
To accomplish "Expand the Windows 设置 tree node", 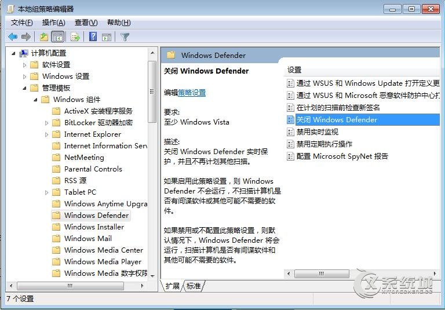I will point(24,76).
